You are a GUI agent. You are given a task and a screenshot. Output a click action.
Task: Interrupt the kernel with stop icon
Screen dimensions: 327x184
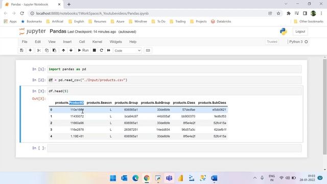click(x=94, y=50)
